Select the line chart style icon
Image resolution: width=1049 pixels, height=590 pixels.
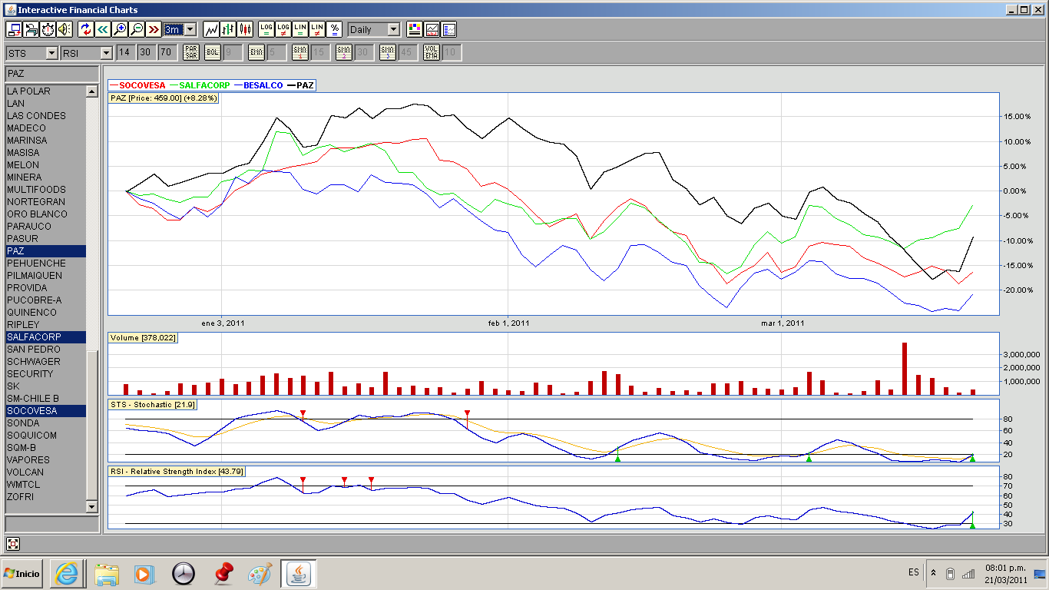tap(211, 29)
